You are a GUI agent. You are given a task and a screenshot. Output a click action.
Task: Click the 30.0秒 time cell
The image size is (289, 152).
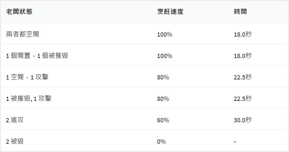pyautogui.click(x=242, y=120)
